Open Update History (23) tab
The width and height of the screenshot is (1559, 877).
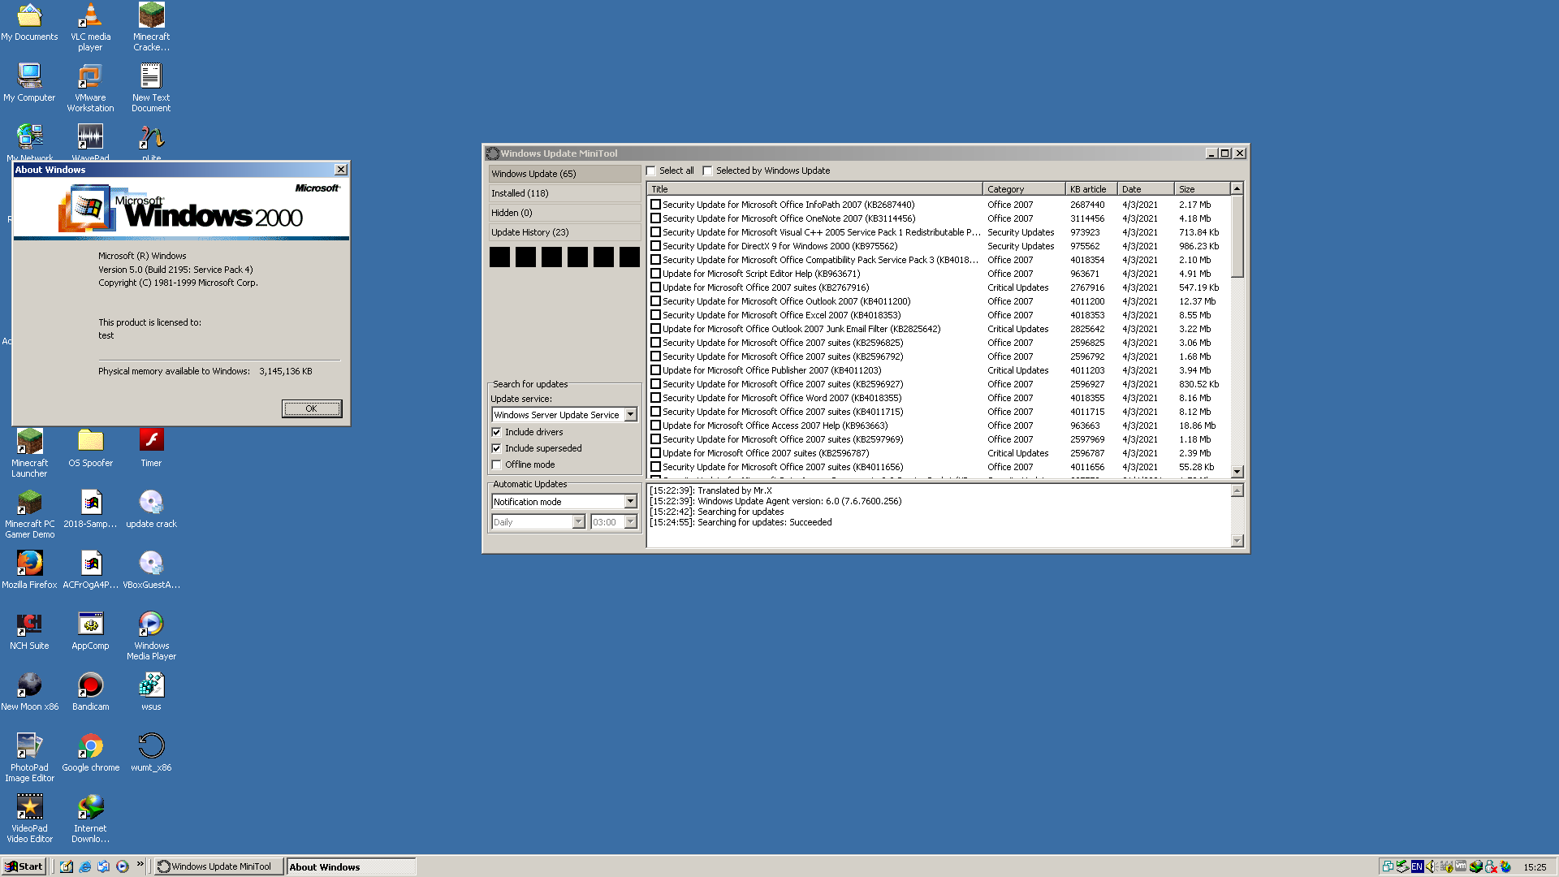(564, 232)
